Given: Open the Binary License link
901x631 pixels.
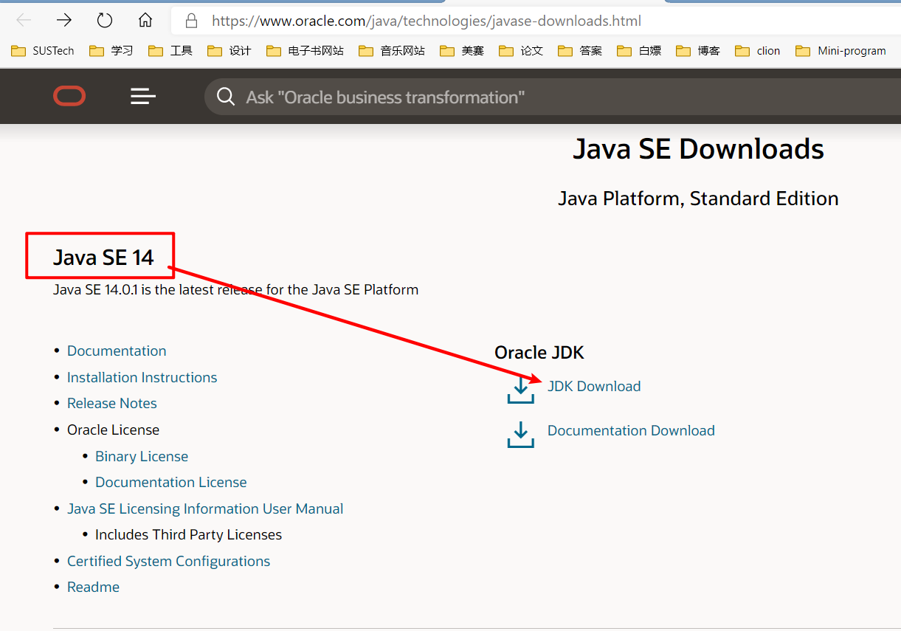Looking at the screenshot, I should point(142,456).
